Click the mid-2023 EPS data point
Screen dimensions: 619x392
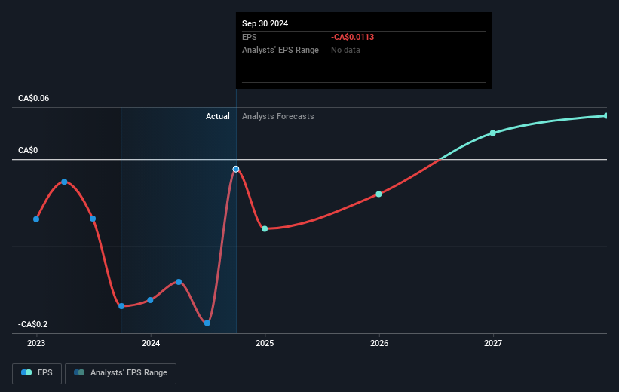point(93,219)
